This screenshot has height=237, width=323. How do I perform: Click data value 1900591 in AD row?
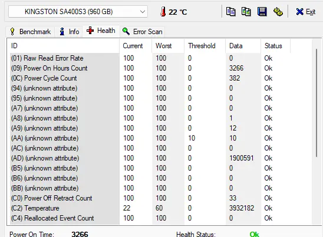242,158
